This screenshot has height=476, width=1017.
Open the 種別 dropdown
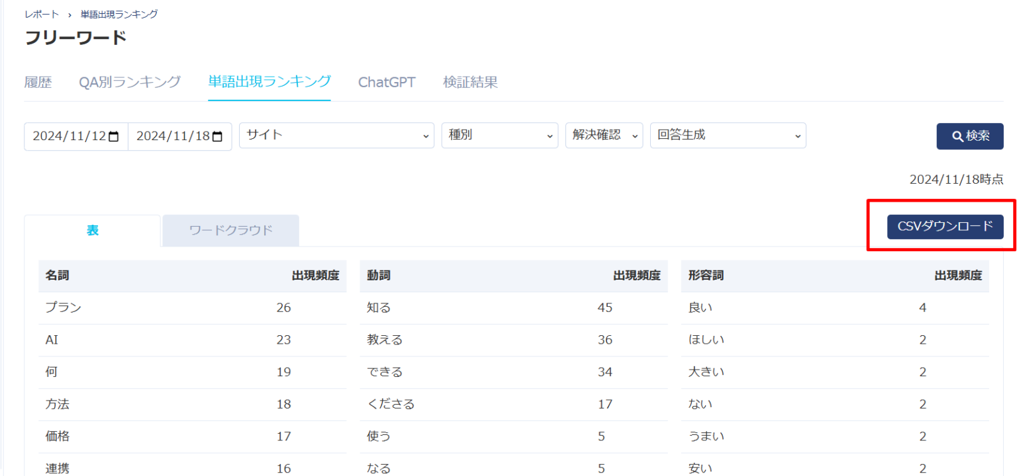[500, 136]
